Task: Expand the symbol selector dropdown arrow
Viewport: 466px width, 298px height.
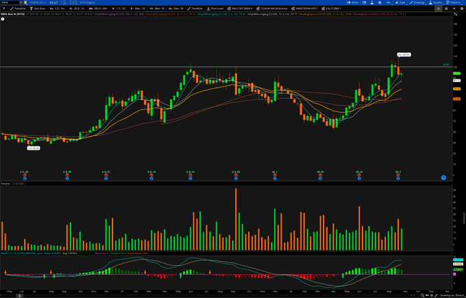Action: (x=21, y=2)
